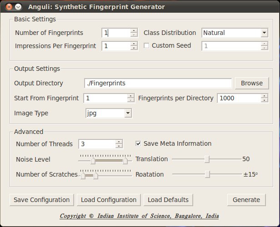
Task: Click the Output Directory text field
Action: click(x=158, y=83)
